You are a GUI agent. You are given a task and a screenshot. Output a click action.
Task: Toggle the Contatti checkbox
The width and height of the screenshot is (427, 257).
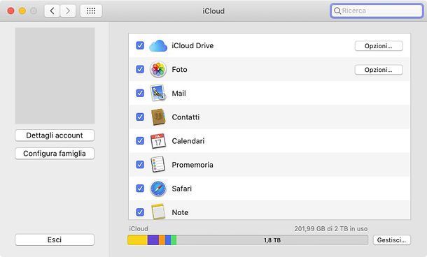point(140,117)
